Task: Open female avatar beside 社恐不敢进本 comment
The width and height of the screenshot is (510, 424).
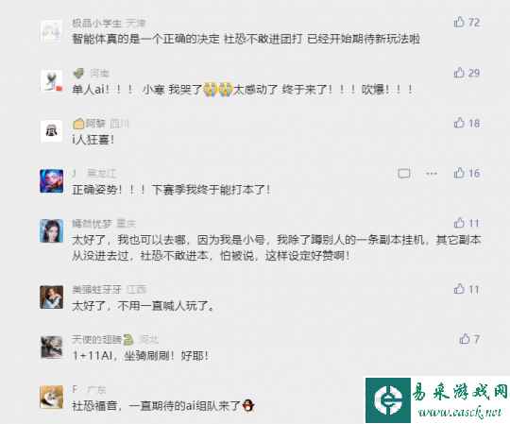Action: tap(51, 230)
